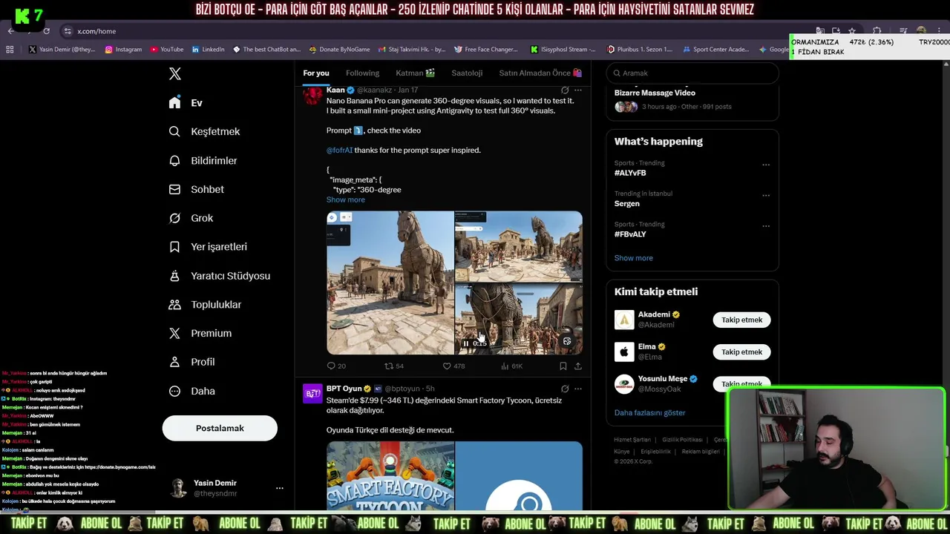Click the Postalamak button
This screenshot has width=950, height=534.
coord(220,428)
